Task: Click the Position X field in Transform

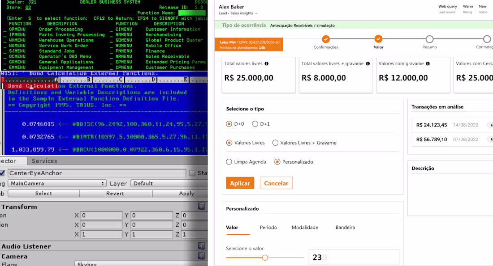Action: click(x=101, y=215)
